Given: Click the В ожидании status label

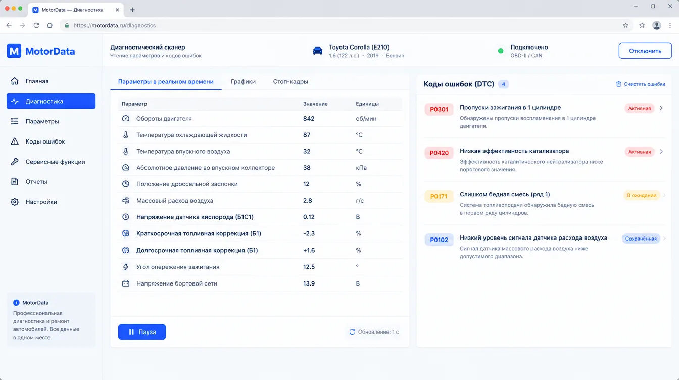Looking at the screenshot, I should (x=642, y=195).
